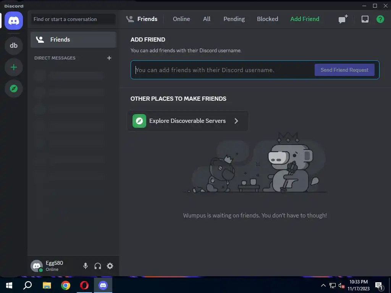Open the Windows Start menu

pyautogui.click(x=9, y=285)
